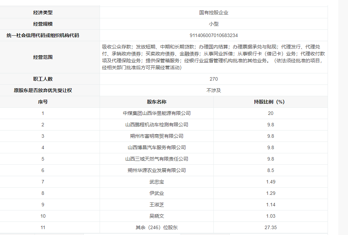This screenshot has width=348, height=235.
Task: Select the credit code 911406007010683234
Action: tap(214, 36)
